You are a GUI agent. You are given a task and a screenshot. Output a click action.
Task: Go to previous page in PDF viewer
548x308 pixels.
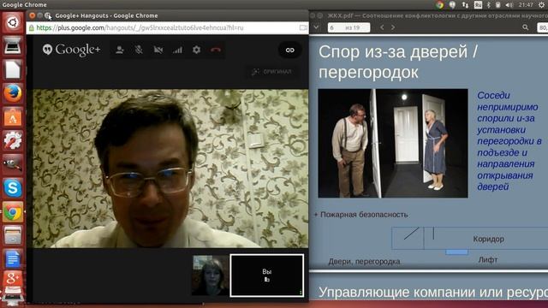click(382, 27)
